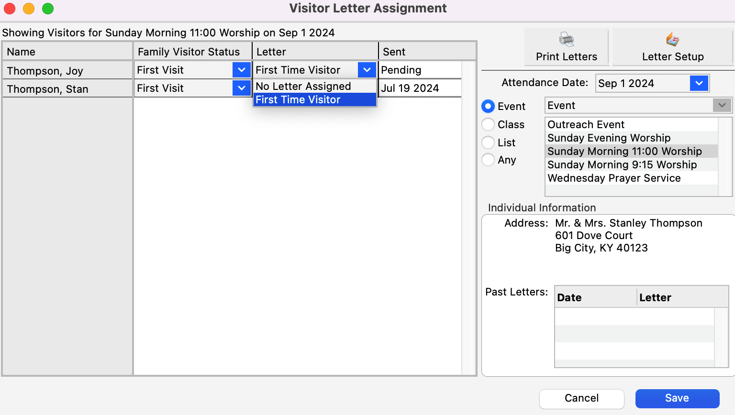
Task: Click the Sent column header
Action: click(394, 52)
